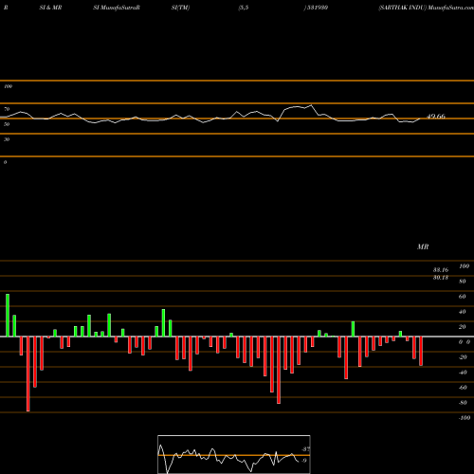Viewport: 474px width, 474px height.
Task: Click the MR axis label -60
Action: point(463,388)
